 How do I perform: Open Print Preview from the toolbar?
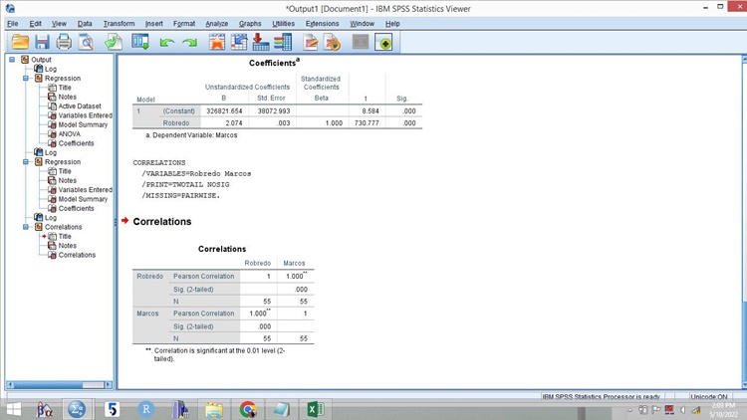pyautogui.click(x=86, y=42)
